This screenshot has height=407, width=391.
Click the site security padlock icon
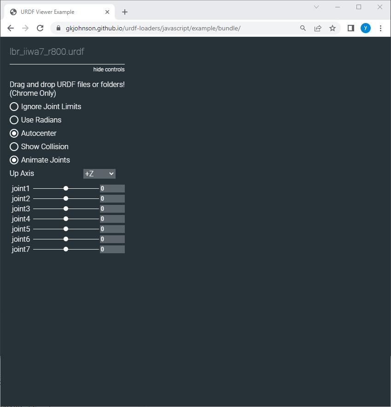pos(58,28)
